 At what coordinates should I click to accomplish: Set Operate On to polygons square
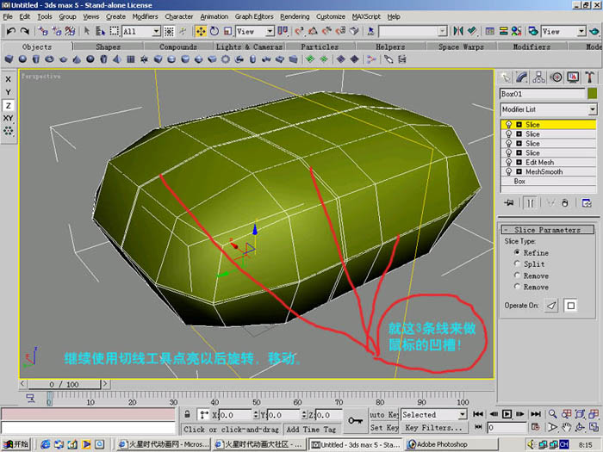[570, 306]
